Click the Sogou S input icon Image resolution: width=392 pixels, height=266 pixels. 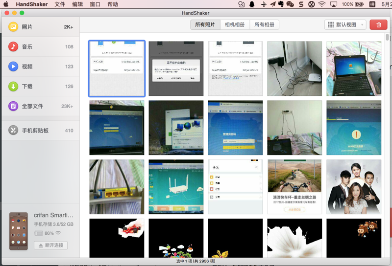(x=301, y=4)
